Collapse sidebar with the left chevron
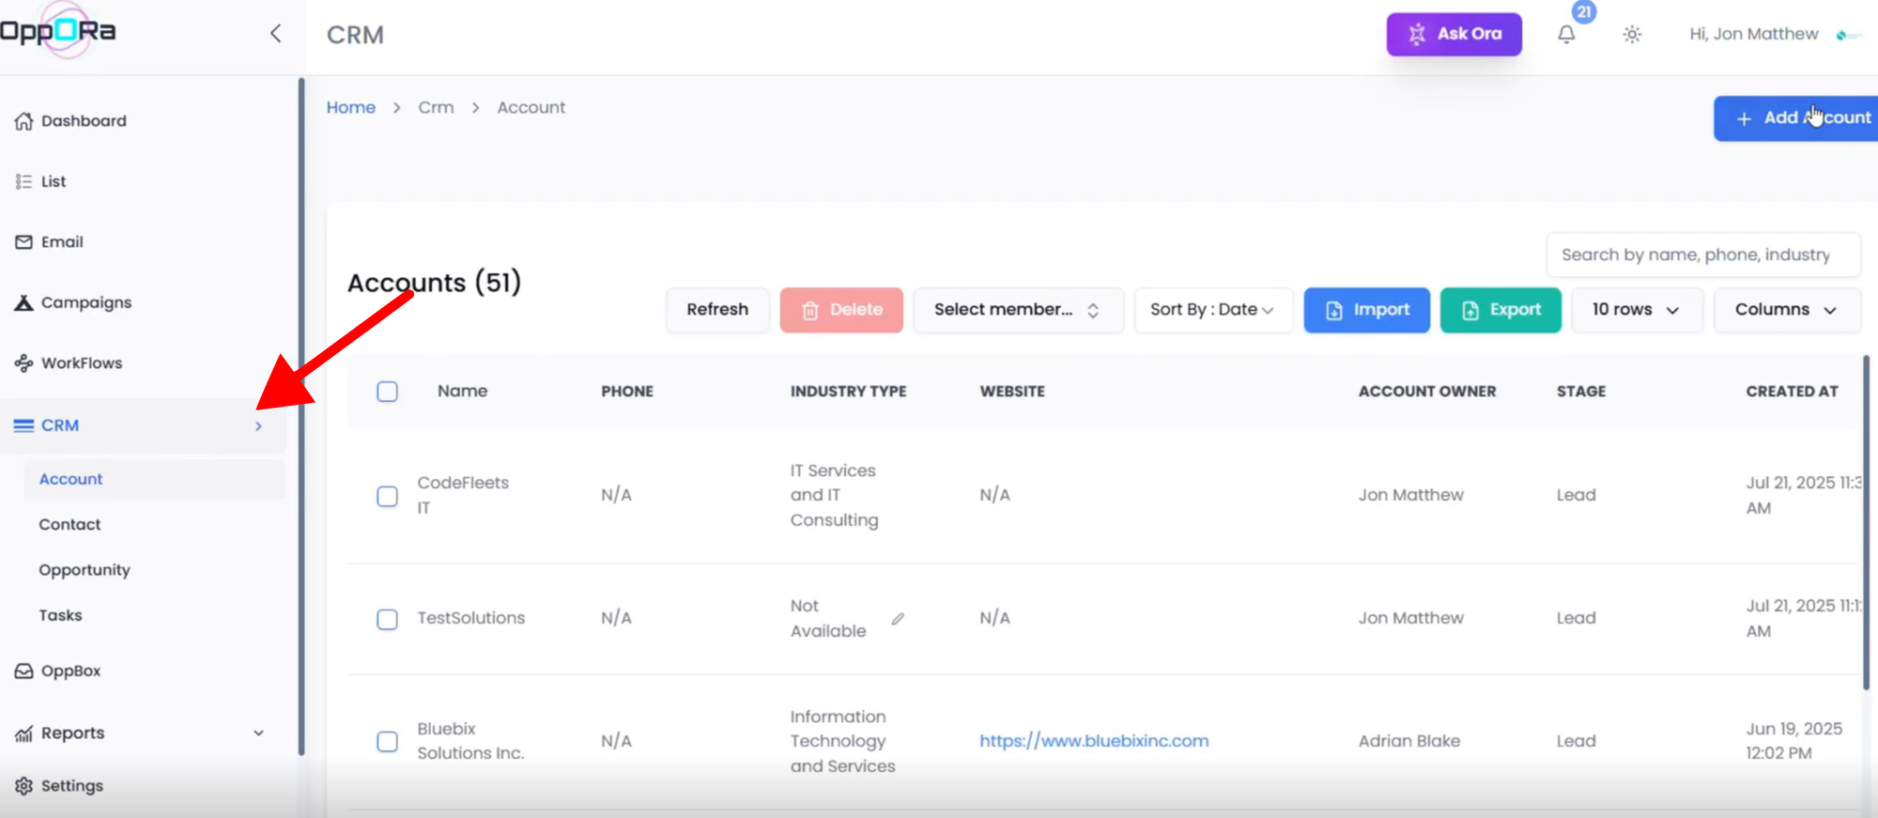The image size is (1878, 818). pos(275,34)
